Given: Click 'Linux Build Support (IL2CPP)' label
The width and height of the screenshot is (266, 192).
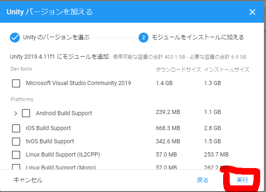Looking at the screenshot, I should (x=63, y=154).
